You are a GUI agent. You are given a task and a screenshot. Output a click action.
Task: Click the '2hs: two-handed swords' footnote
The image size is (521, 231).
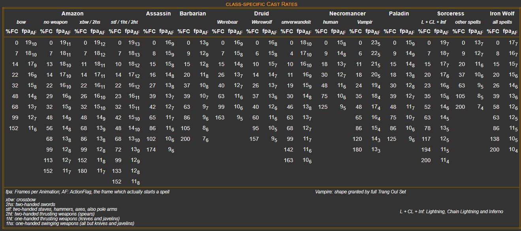click(30, 204)
